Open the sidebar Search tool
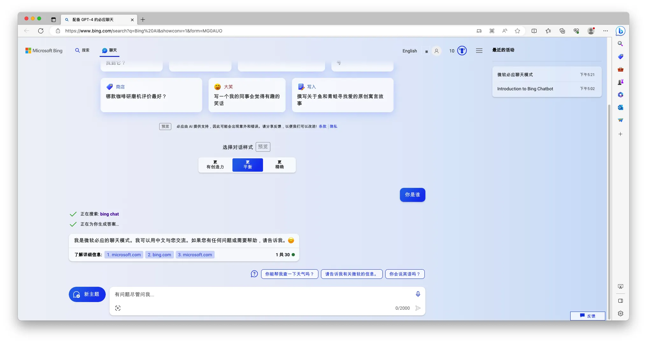 620,44
